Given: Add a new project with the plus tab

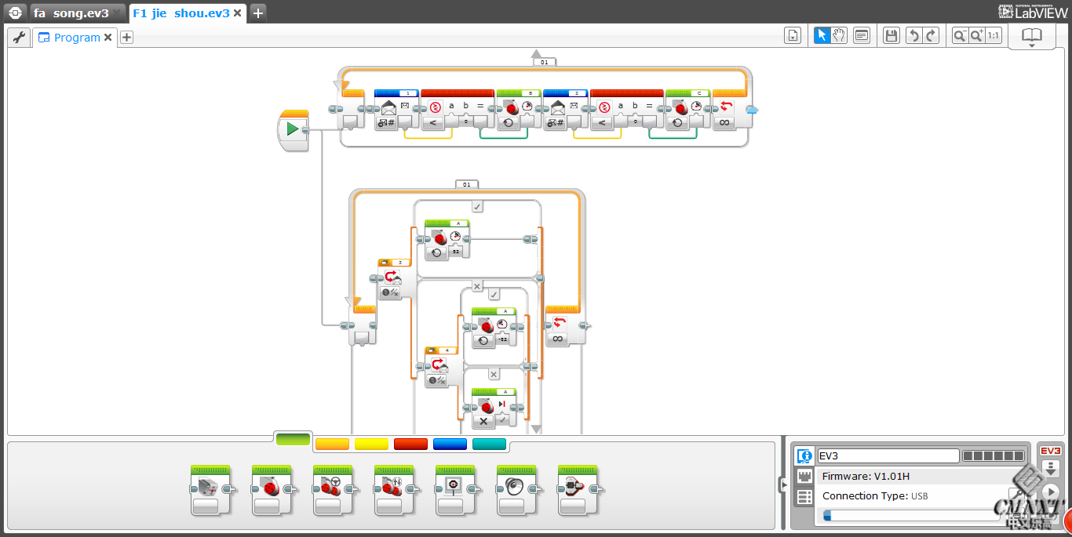Looking at the screenshot, I should [258, 13].
